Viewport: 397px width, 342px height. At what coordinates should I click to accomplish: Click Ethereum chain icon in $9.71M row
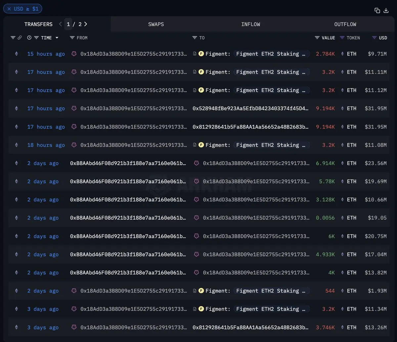point(16,54)
